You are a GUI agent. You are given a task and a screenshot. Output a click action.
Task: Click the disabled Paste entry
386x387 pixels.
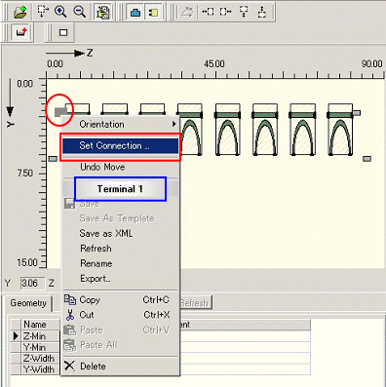(120, 329)
